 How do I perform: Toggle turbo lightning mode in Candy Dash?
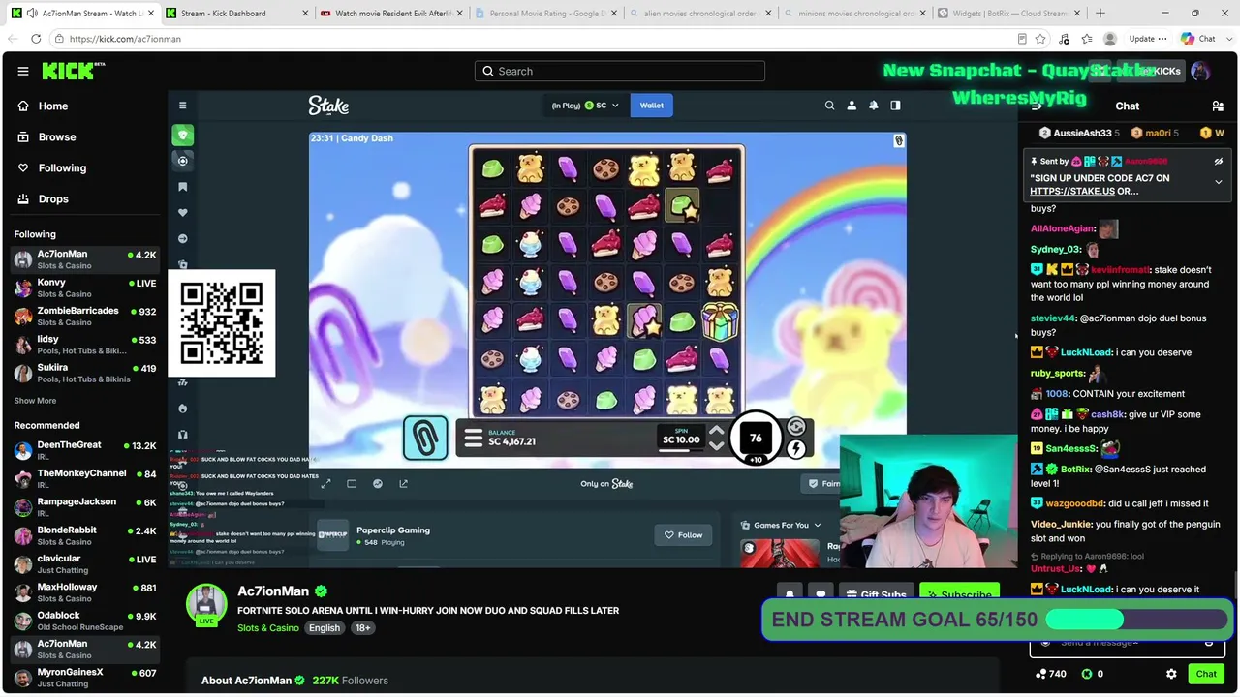(796, 448)
